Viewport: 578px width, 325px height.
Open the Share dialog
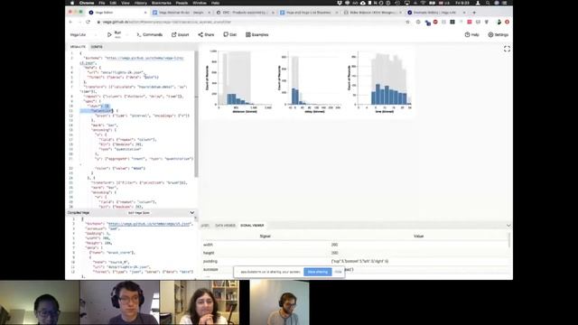coord(206,34)
